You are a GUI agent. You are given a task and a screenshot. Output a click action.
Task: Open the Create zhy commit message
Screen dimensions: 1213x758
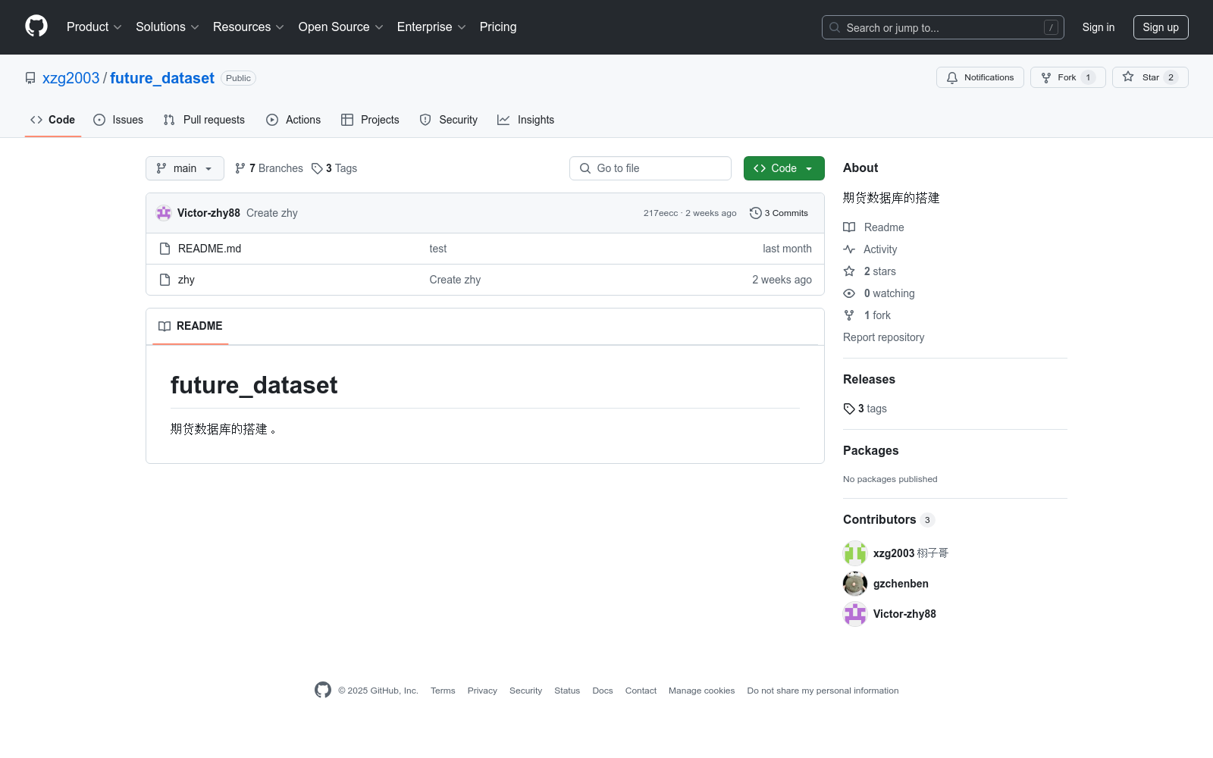point(272,213)
